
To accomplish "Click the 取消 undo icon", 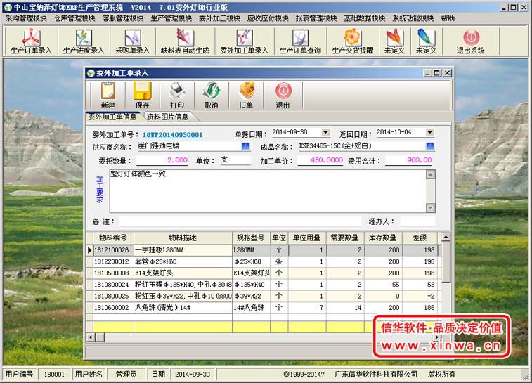I will (x=211, y=96).
